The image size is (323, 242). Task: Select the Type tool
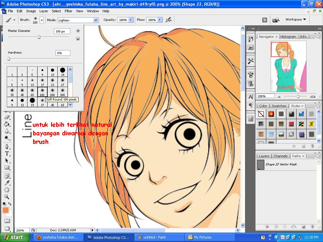point(7,153)
